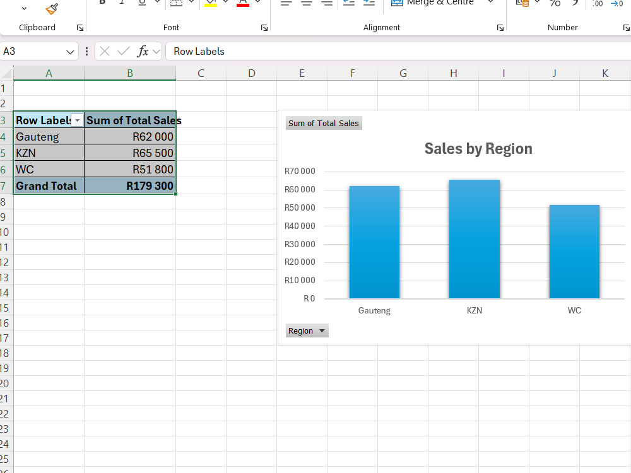This screenshot has width=631, height=473.
Task: Select the Sales by Region chart title
Action: (x=478, y=148)
